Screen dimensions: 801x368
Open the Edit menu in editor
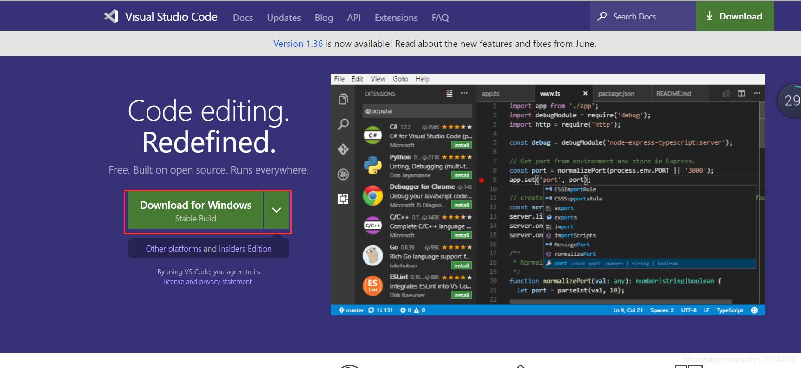pos(357,79)
